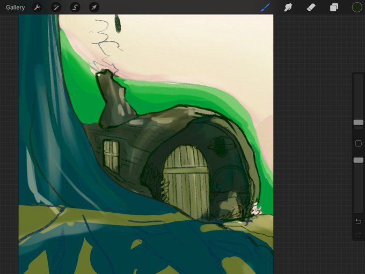
Task: Open the Layers panel
Action: 334,8
